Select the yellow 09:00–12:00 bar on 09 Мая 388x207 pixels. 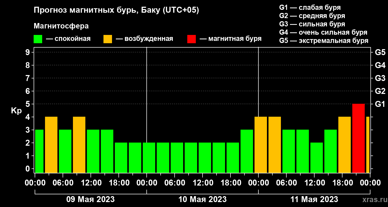[x=79, y=145]
